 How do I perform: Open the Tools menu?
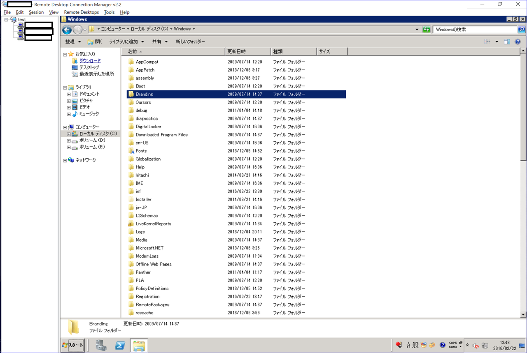[109, 12]
